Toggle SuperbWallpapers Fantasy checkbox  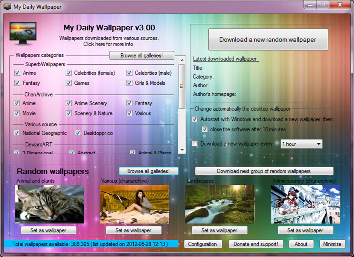coord(17,83)
